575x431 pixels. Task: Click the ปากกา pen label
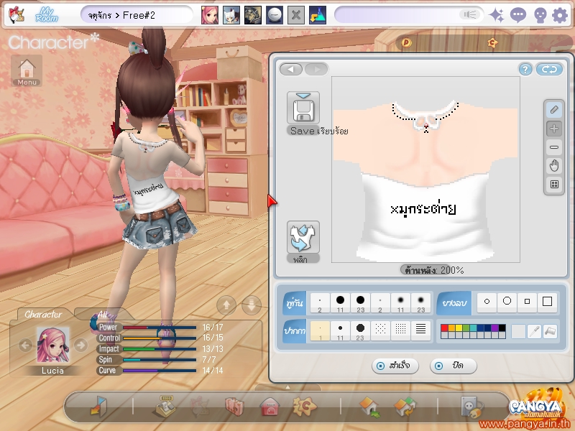(295, 331)
